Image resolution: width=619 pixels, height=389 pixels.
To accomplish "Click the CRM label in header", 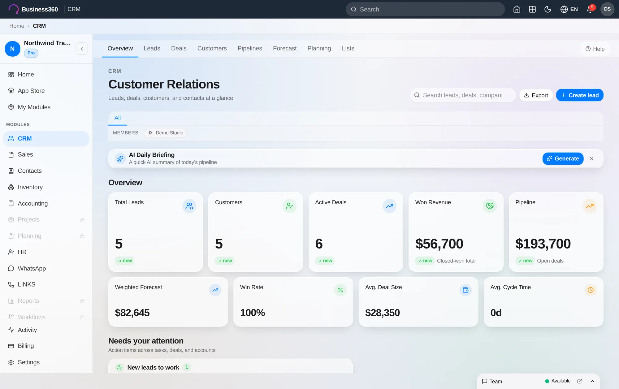I will coord(74,9).
